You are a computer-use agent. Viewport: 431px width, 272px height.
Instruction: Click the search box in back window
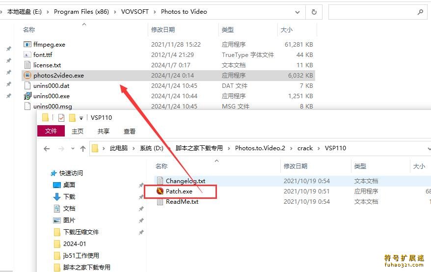pyautogui.click(x=377, y=12)
